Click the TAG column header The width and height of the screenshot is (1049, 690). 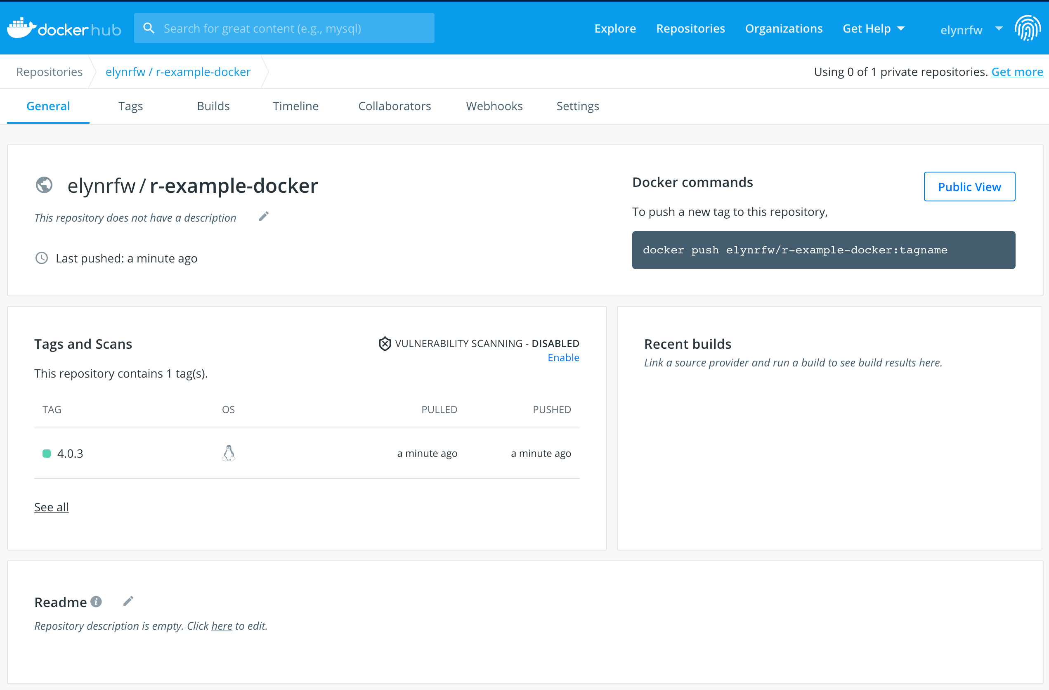click(52, 410)
